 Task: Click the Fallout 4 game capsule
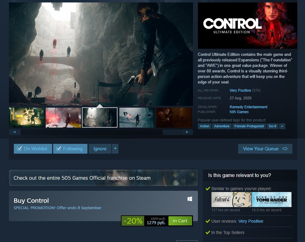point(231,199)
